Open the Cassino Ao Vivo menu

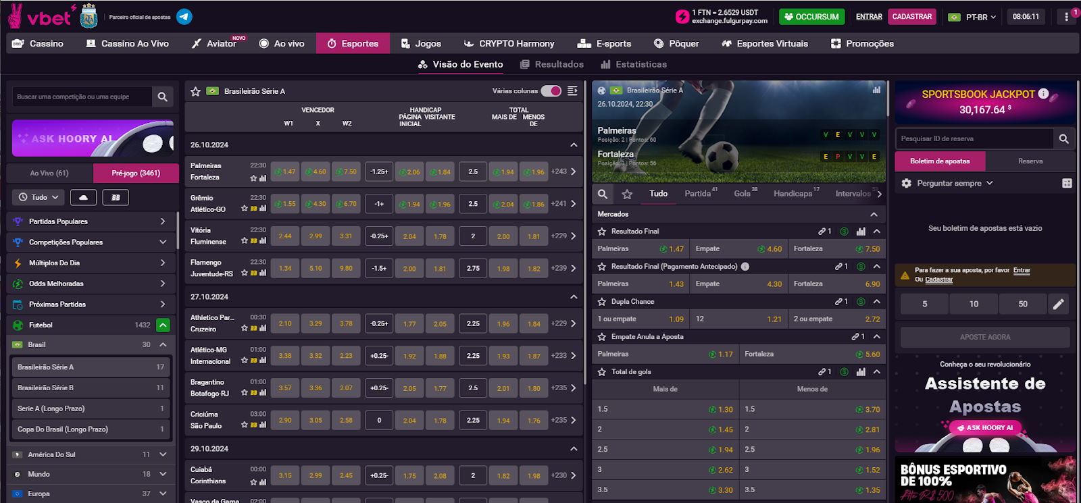click(x=127, y=43)
